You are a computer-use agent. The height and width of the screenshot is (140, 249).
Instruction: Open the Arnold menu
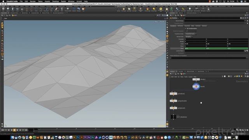click(x=79, y=1)
